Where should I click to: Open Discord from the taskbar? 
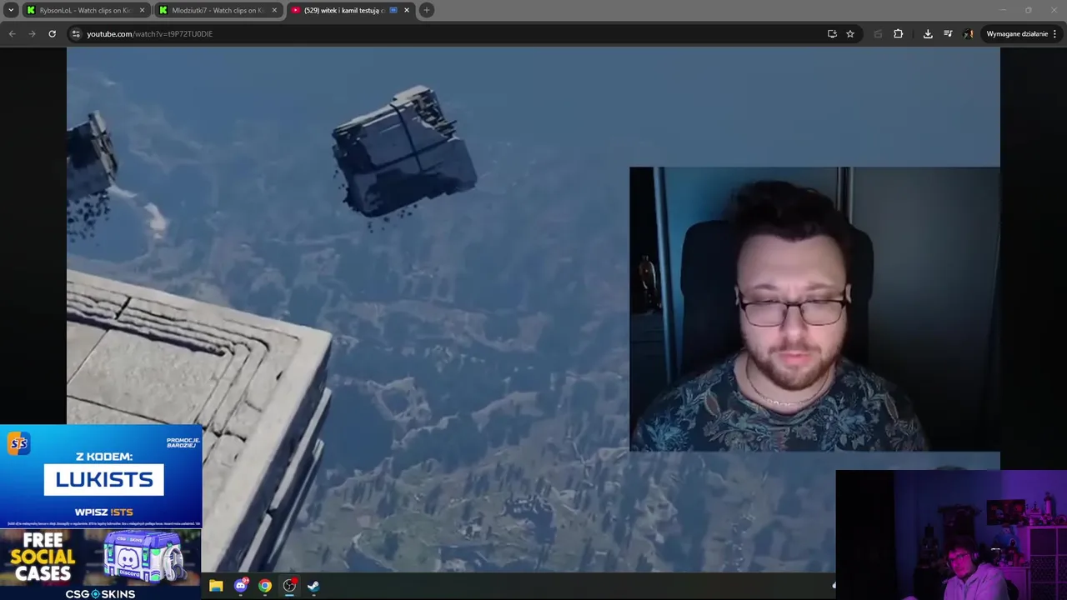[x=241, y=586]
